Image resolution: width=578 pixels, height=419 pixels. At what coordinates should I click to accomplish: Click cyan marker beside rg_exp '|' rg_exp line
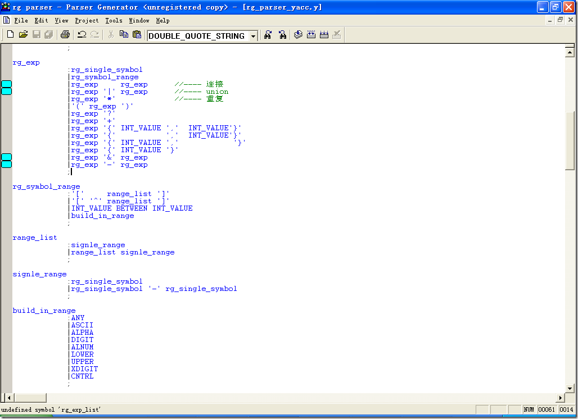tap(7, 92)
